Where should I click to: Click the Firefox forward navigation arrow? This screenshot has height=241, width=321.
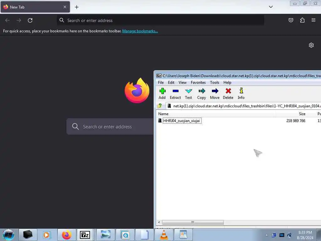point(19,20)
